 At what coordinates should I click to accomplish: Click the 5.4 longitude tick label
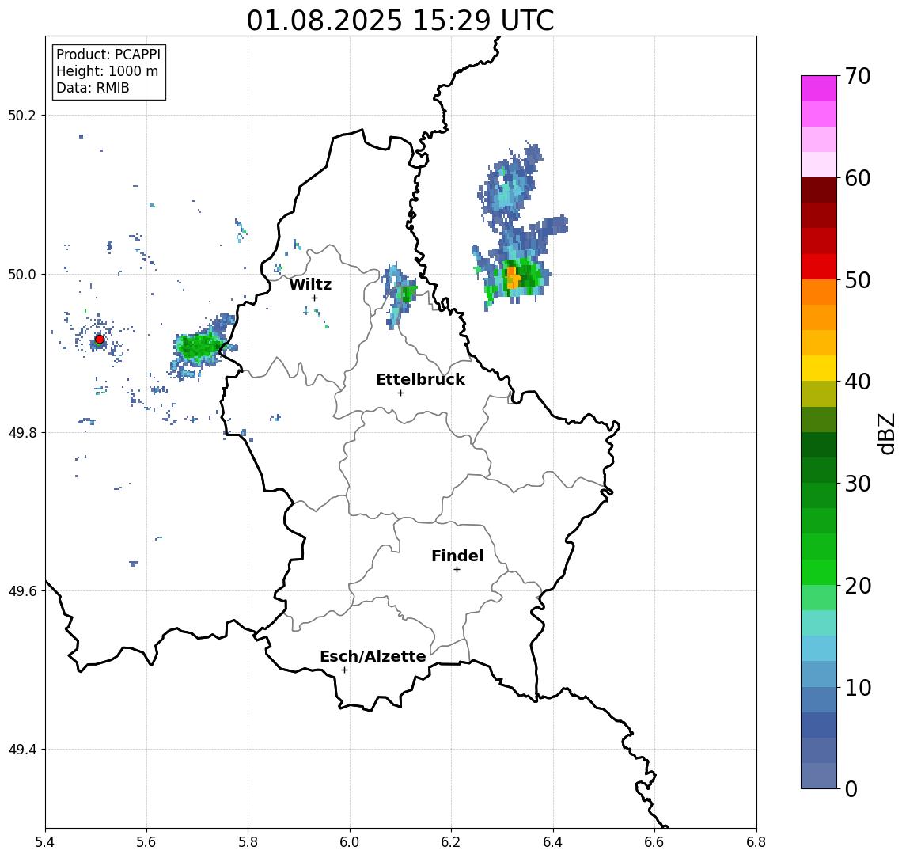(x=45, y=842)
